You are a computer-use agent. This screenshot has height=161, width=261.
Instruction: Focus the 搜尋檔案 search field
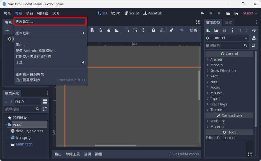coord(22,109)
